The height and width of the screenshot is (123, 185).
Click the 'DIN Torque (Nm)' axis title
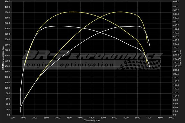click(181, 58)
